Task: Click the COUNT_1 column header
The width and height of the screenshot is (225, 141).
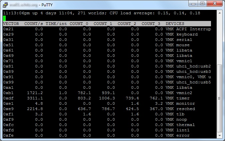Action: click(103, 24)
